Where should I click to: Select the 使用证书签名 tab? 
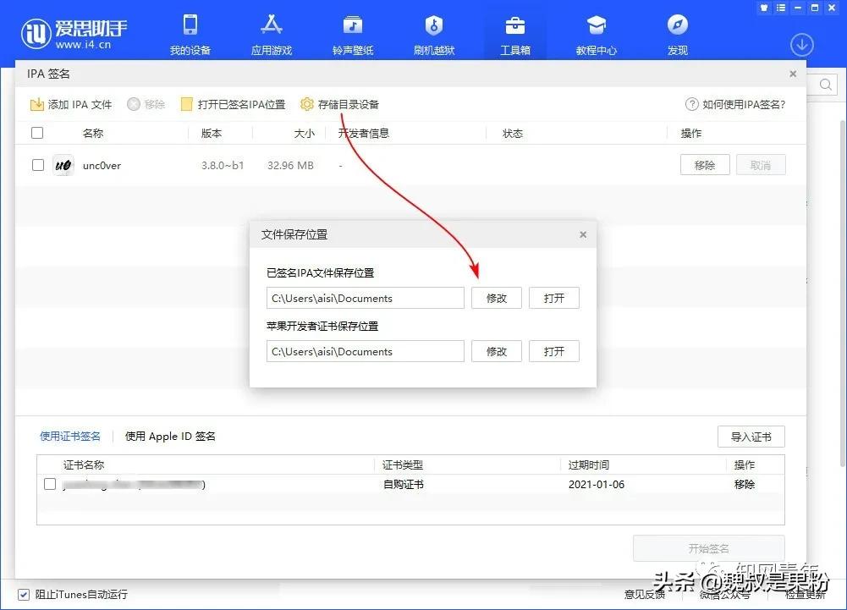70,436
